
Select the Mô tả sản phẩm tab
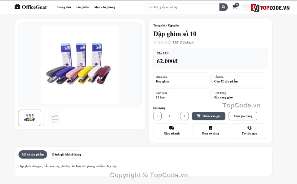point(33,154)
